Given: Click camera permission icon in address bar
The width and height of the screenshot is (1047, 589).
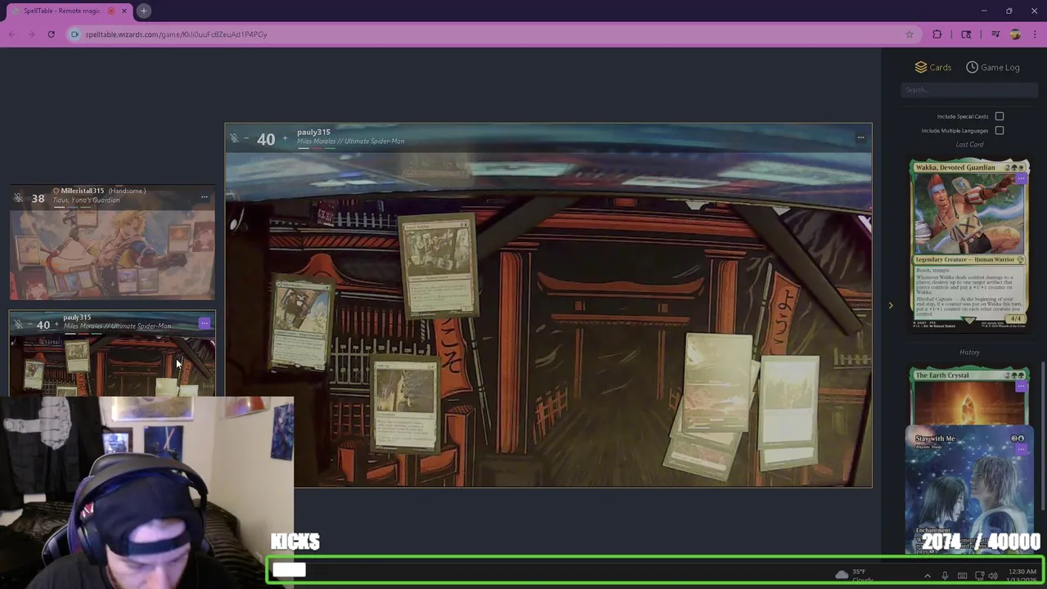Looking at the screenshot, I should (x=74, y=34).
